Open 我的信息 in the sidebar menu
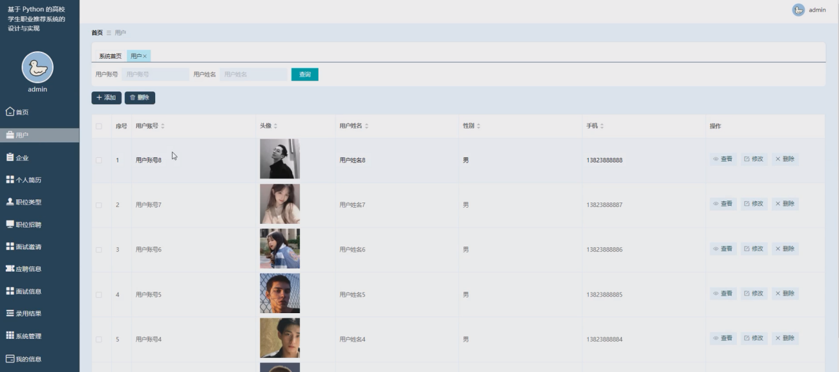 (39, 358)
